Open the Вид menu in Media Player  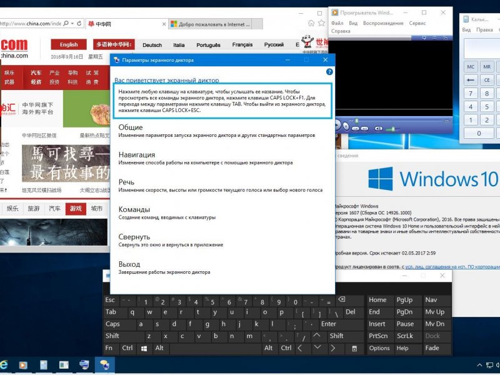(353, 23)
